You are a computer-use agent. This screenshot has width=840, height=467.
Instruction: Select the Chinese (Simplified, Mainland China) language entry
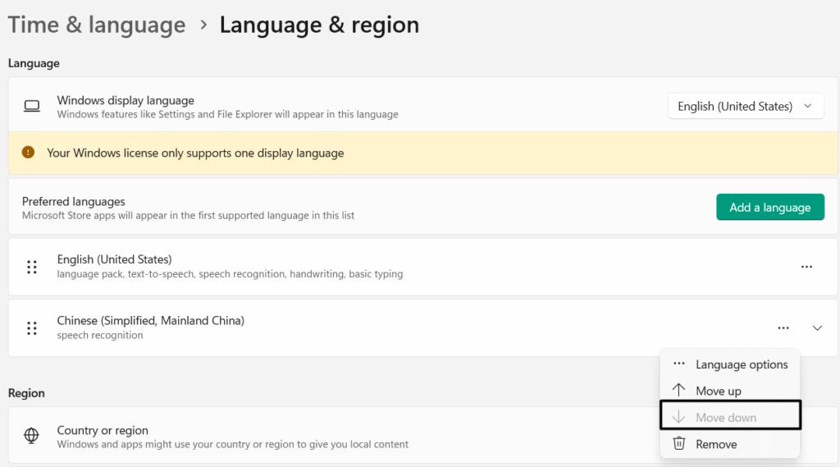coord(151,321)
